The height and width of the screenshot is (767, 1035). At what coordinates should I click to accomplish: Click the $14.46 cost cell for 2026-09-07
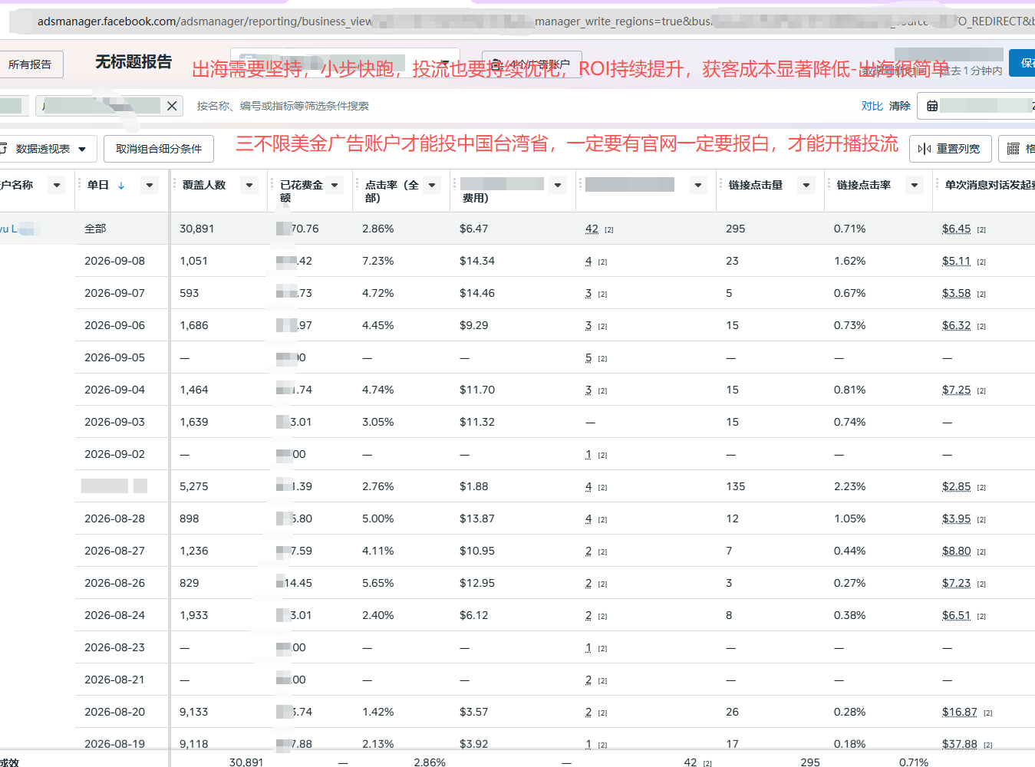tap(477, 293)
